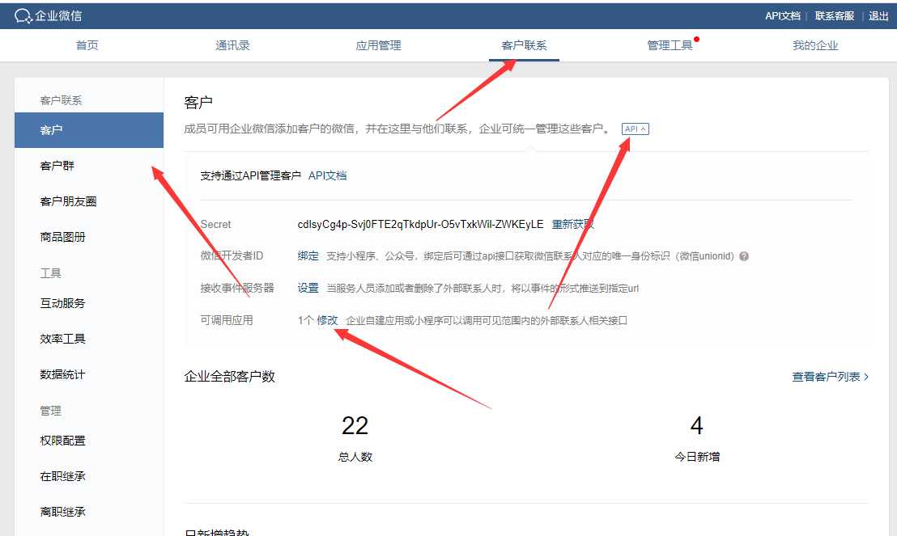Open API文档 link next to 支持通过API管理客户

click(x=327, y=176)
